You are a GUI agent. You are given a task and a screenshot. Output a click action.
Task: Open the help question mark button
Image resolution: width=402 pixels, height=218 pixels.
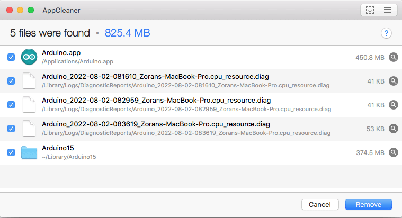click(386, 33)
